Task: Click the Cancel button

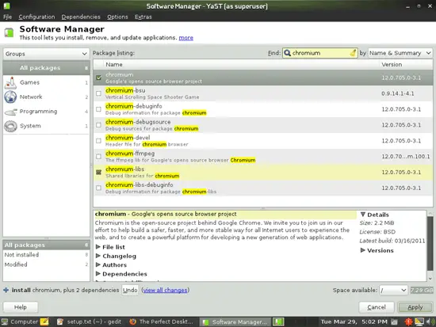Action: 377,307
